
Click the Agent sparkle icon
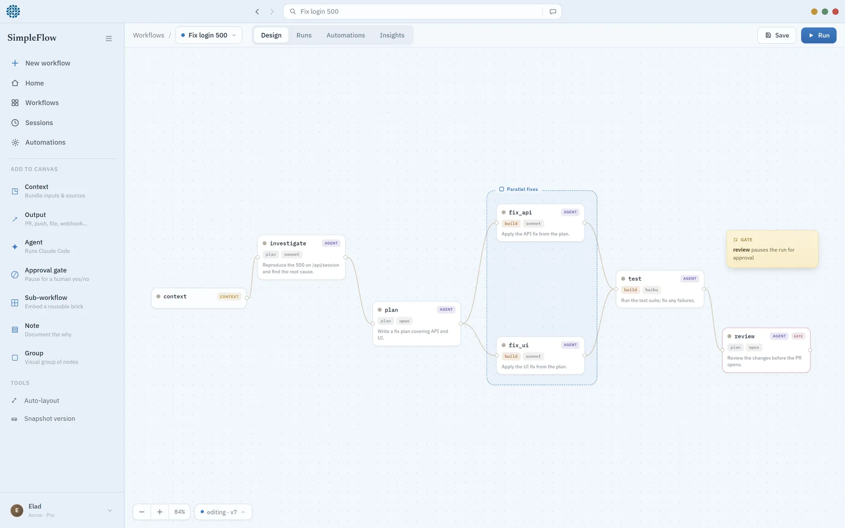click(x=15, y=246)
